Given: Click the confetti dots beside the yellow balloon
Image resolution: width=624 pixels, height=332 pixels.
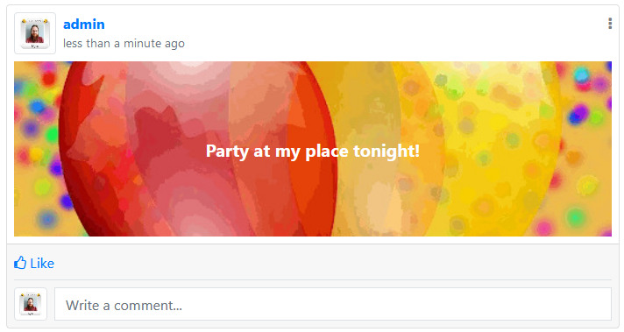Looking at the screenshot, I should [x=585, y=151].
